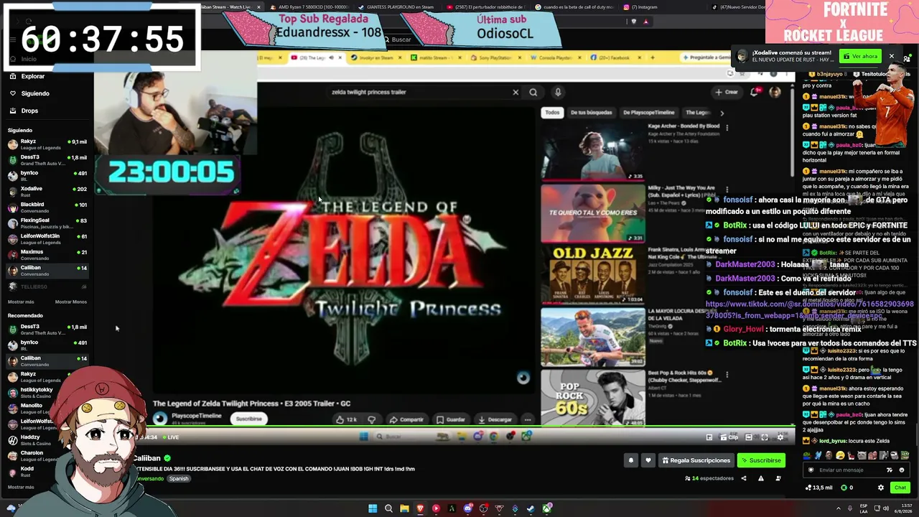Image resolution: width=919 pixels, height=517 pixels.
Task: Open the Kick player settings gear
Action: point(780,437)
